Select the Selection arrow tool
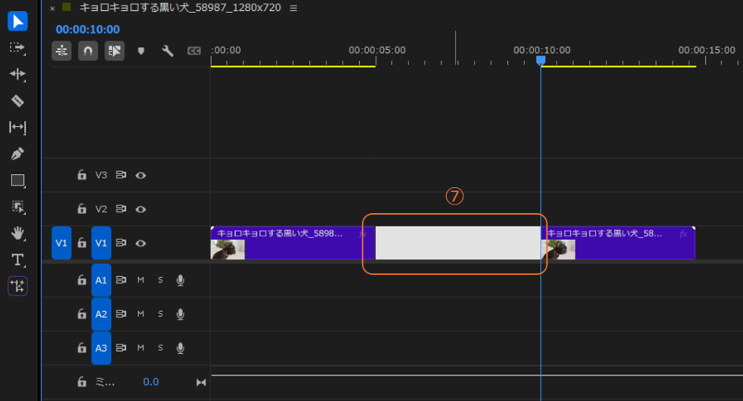 coord(17,21)
